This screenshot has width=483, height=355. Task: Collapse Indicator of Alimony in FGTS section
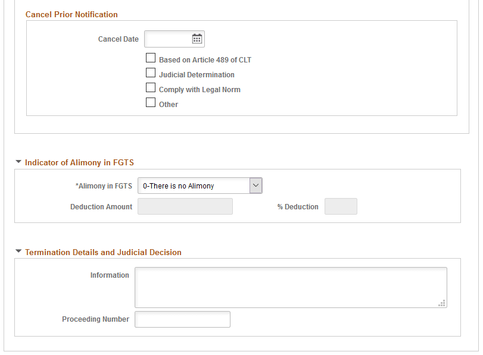(x=18, y=162)
